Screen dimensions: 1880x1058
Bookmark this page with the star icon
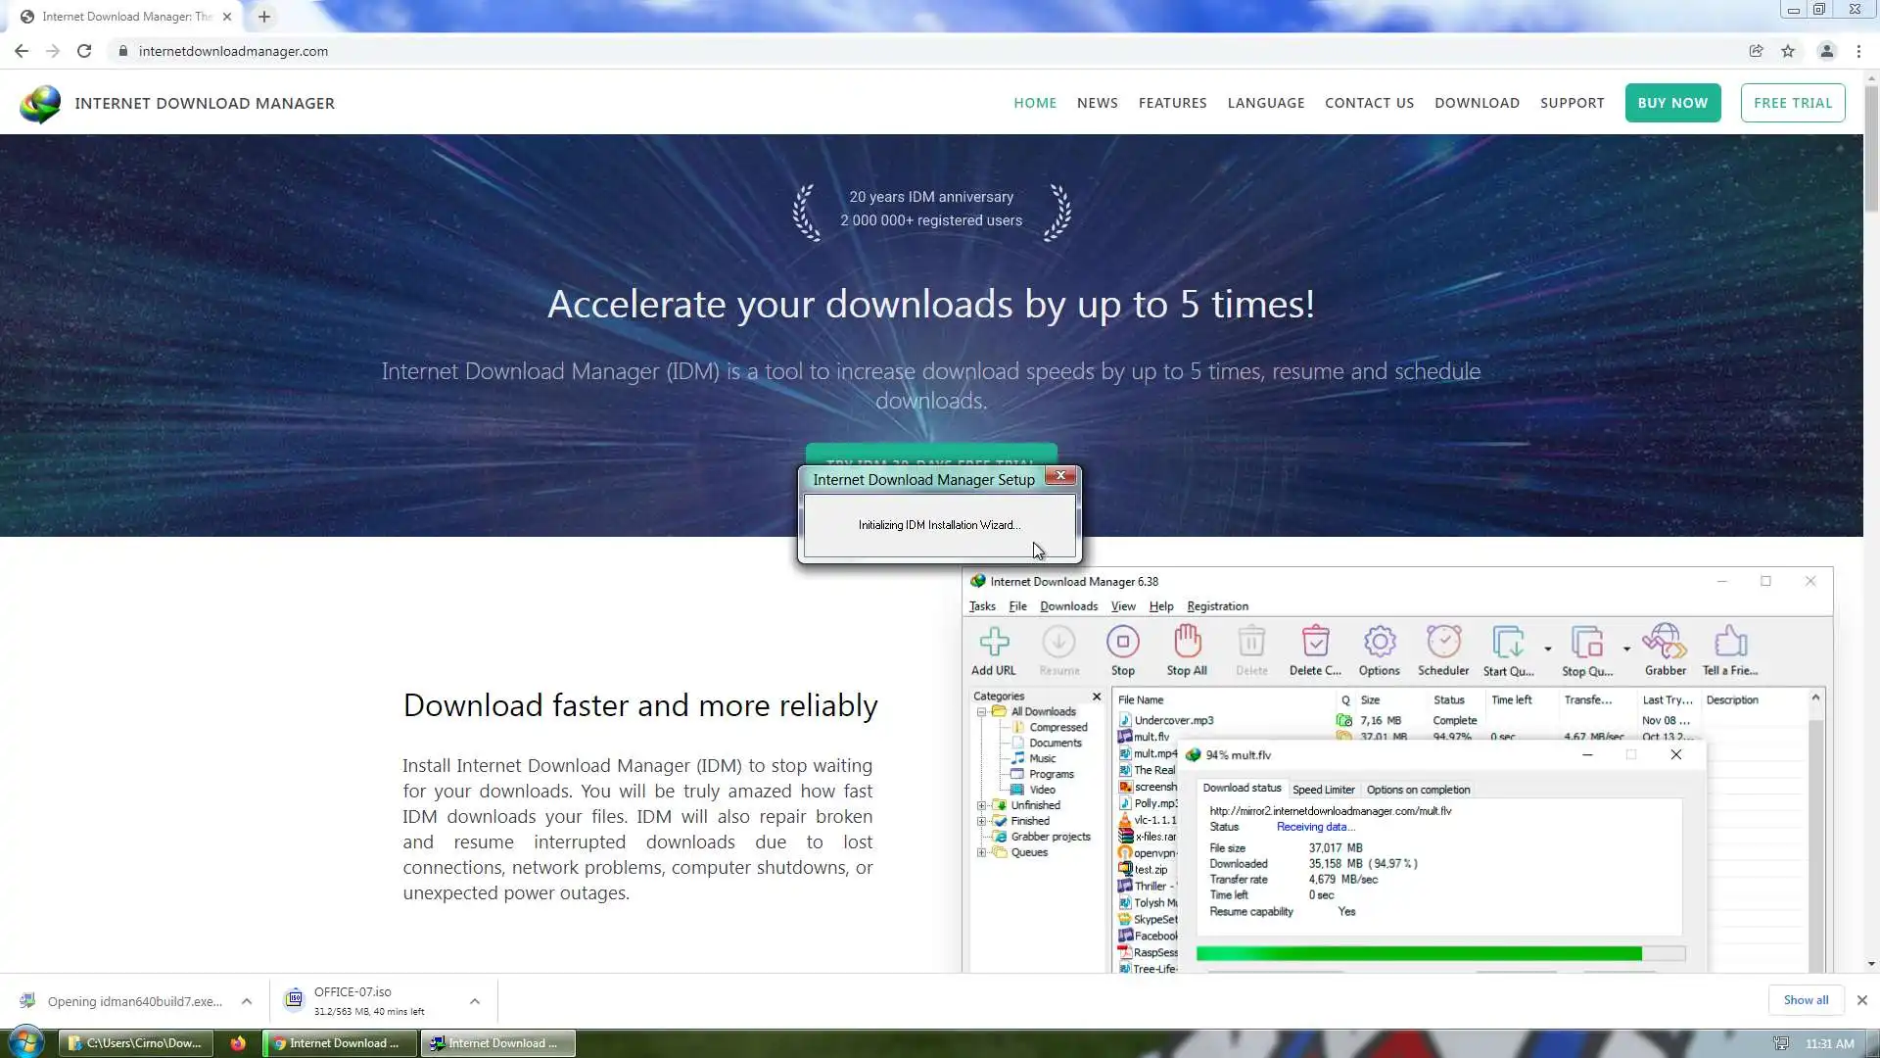click(x=1788, y=51)
